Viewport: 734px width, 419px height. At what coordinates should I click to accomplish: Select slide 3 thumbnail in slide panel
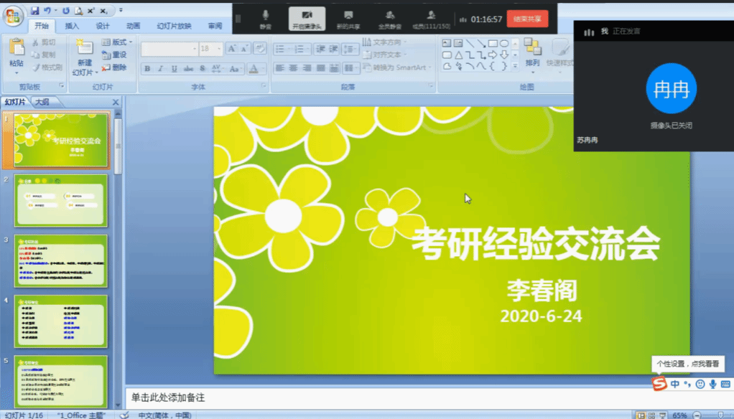(61, 262)
